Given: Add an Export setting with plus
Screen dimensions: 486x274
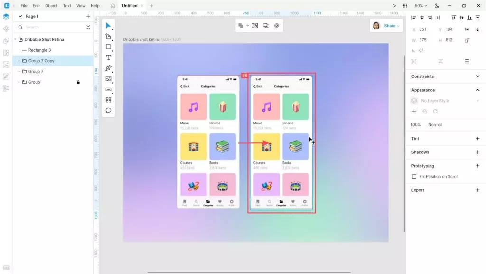Looking at the screenshot, I should [477, 190].
